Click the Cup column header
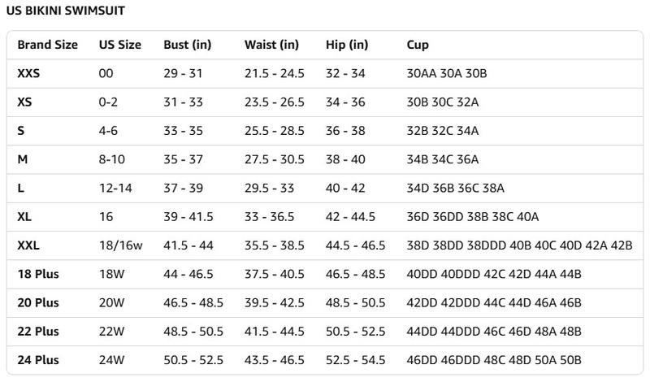 [418, 45]
